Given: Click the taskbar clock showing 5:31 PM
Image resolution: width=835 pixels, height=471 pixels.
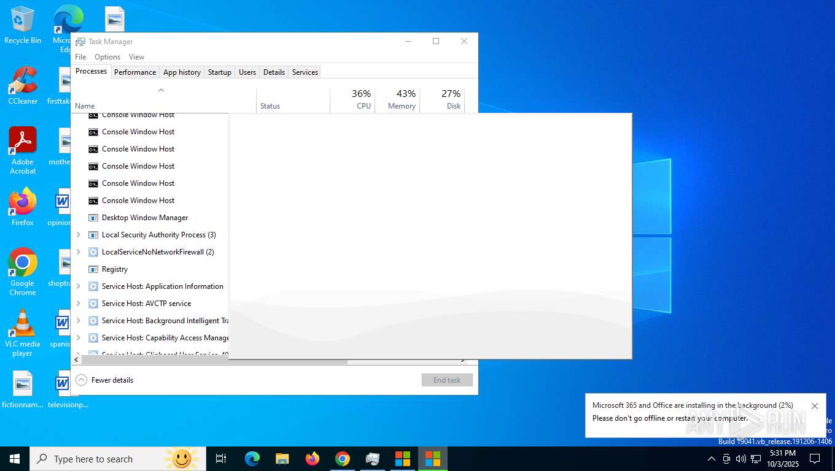Looking at the screenshot, I should tap(782, 459).
